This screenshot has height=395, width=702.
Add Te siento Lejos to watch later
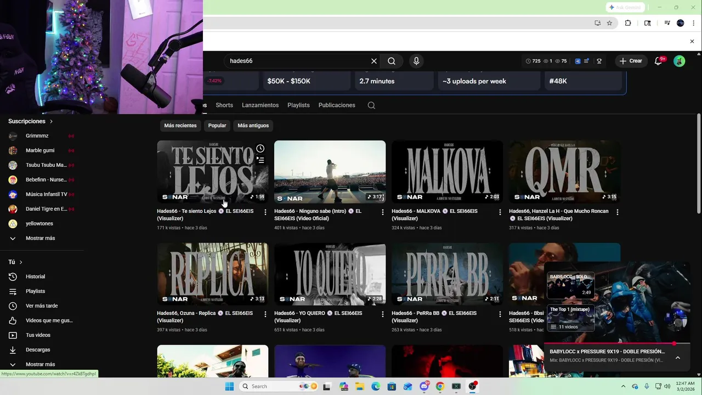point(261,149)
